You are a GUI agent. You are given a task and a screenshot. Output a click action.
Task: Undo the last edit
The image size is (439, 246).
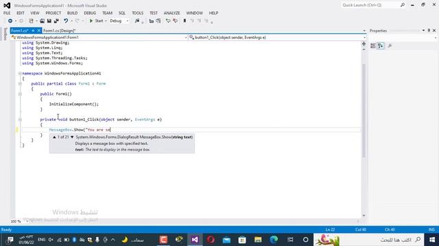coord(66,21)
